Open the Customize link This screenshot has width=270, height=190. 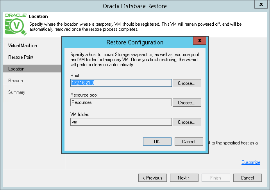tap(250, 162)
